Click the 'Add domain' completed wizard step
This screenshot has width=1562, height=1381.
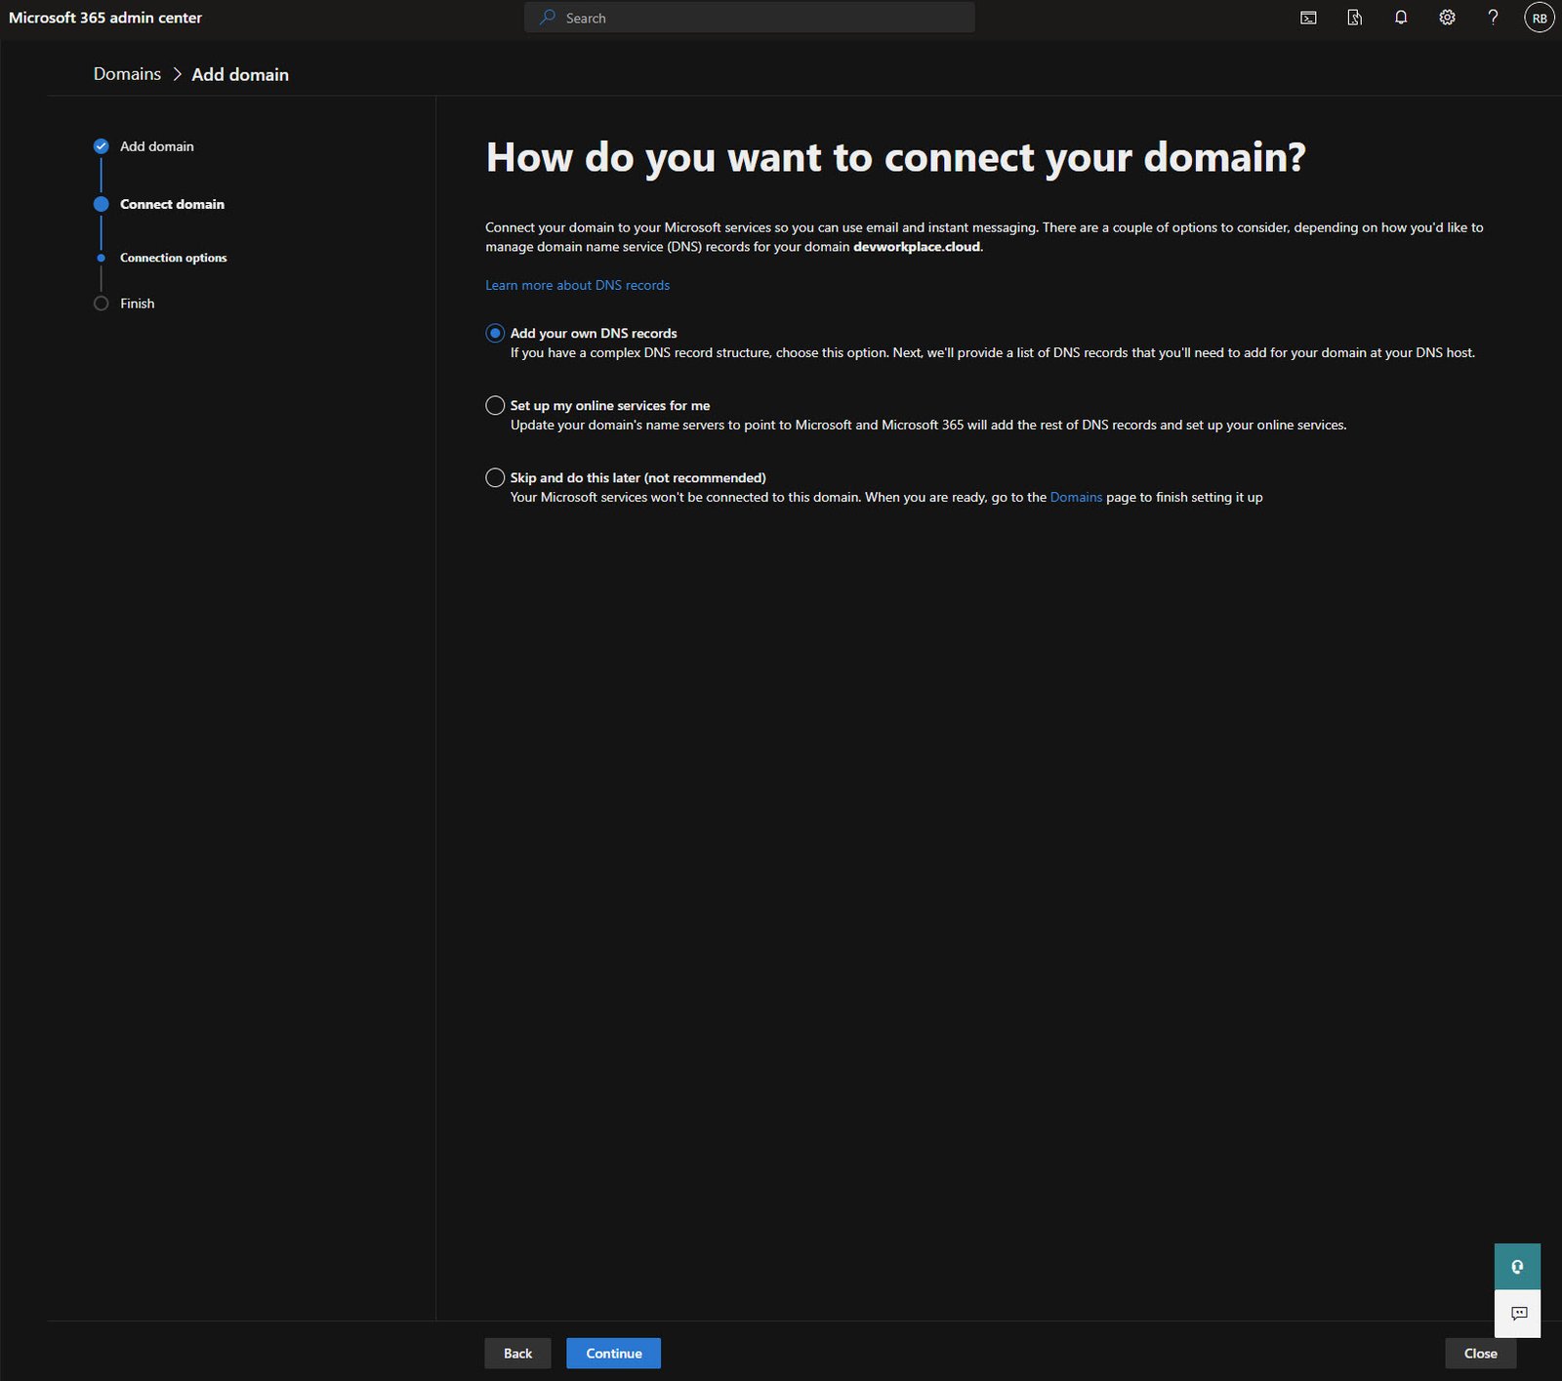coord(156,146)
